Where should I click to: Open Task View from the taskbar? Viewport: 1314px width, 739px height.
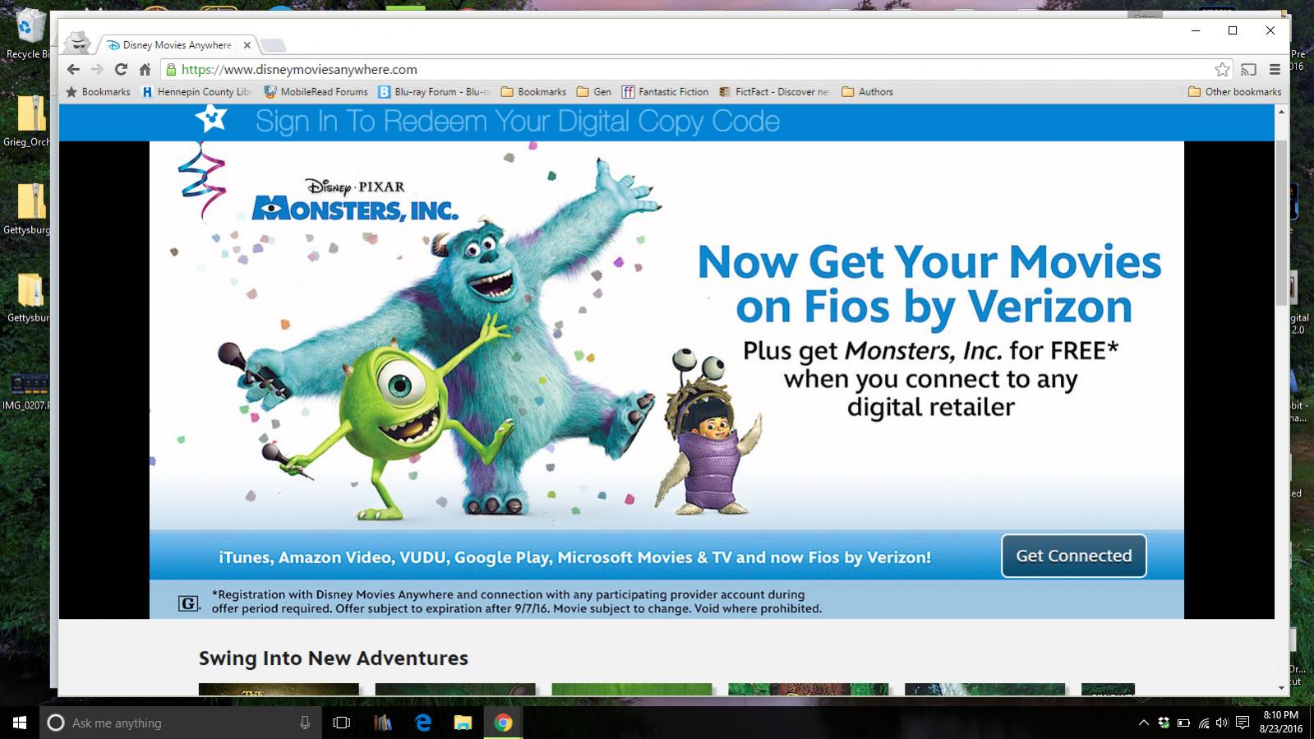point(342,723)
